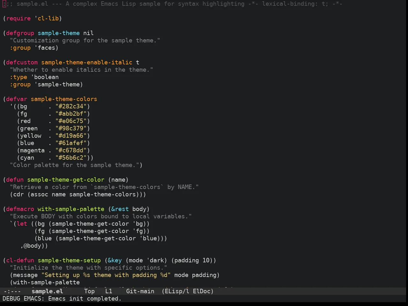Click the ',@body' splice expression
Viewport: 408px width, 306px height.
(31, 246)
